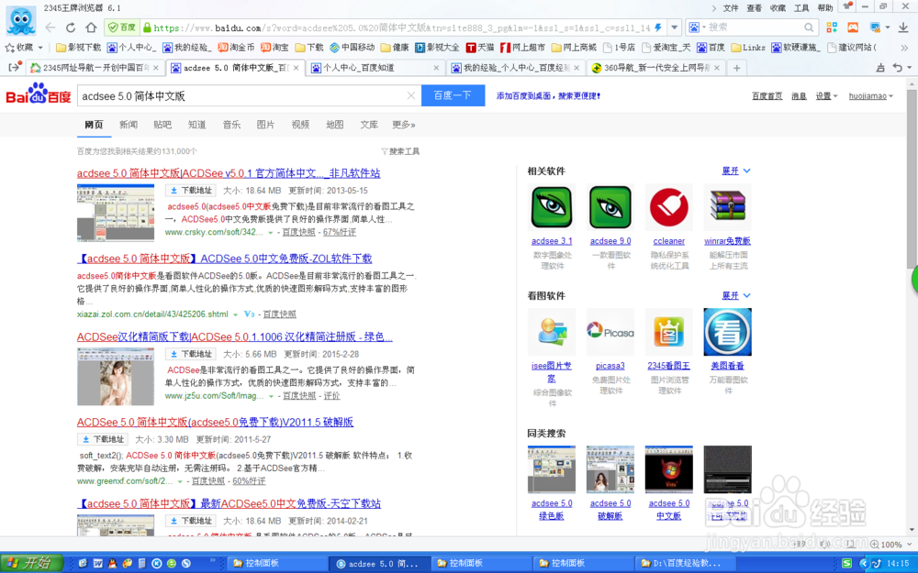Viewport: 918px width, 573px height.
Task: Click the winrar免费版 icon
Action: [x=727, y=207]
